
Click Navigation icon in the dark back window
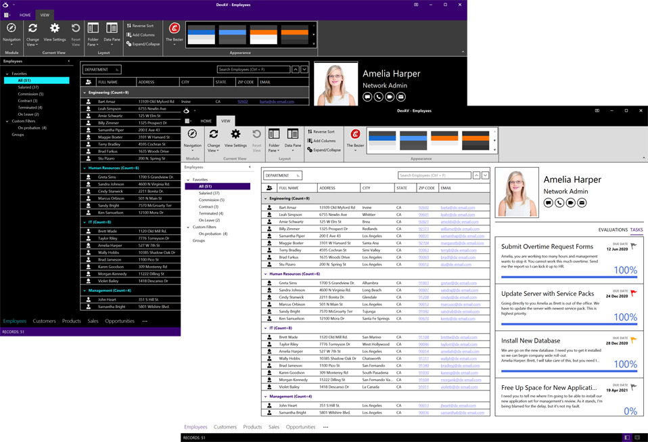pyautogui.click(x=11, y=28)
